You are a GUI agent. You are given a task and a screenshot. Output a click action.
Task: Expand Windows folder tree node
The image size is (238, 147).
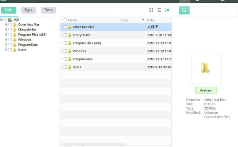[6, 40]
